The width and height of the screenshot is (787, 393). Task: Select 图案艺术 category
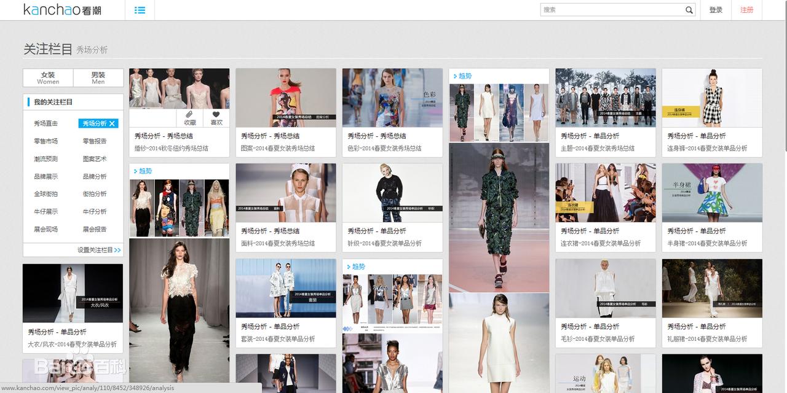(x=95, y=159)
